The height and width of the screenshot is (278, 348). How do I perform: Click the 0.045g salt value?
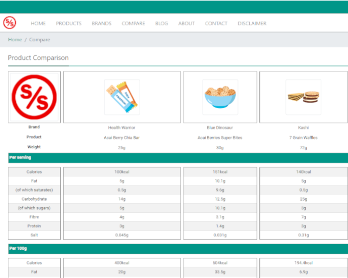tap(122, 235)
